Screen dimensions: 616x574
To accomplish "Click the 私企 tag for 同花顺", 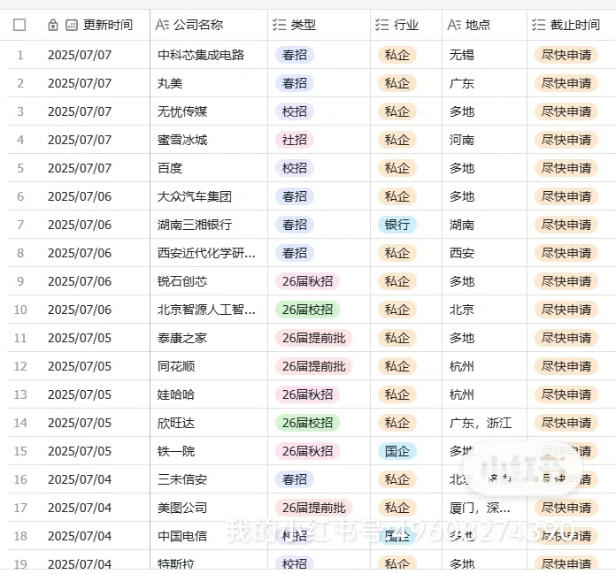I will (397, 365).
